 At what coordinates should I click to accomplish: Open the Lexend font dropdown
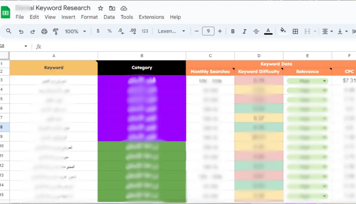coord(171,31)
